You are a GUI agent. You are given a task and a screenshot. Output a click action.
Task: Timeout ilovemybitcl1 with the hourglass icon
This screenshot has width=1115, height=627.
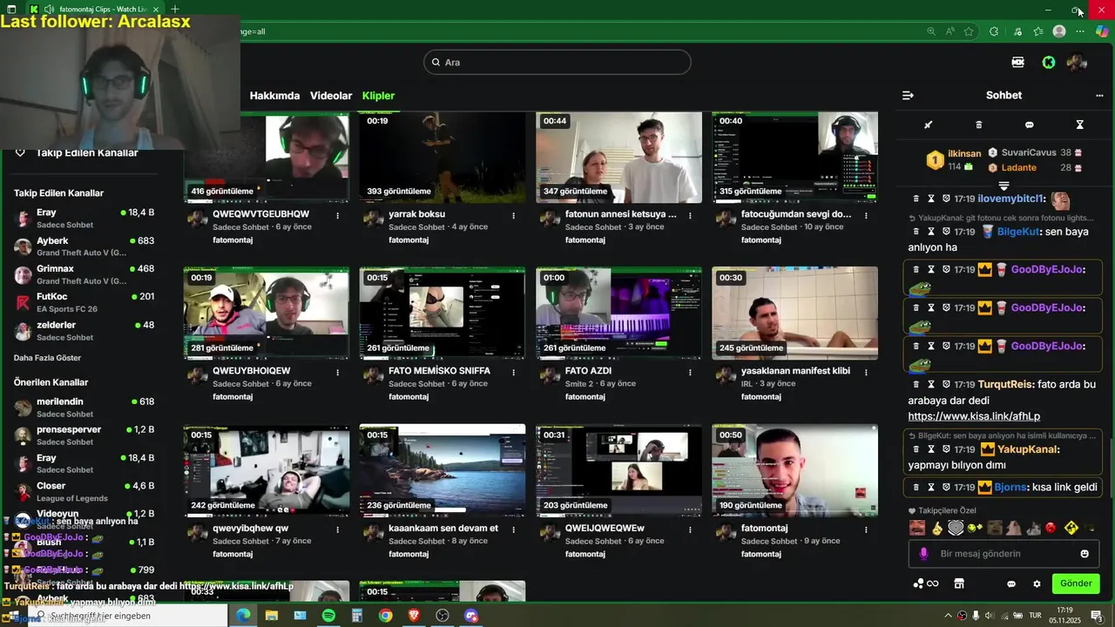tap(930, 199)
